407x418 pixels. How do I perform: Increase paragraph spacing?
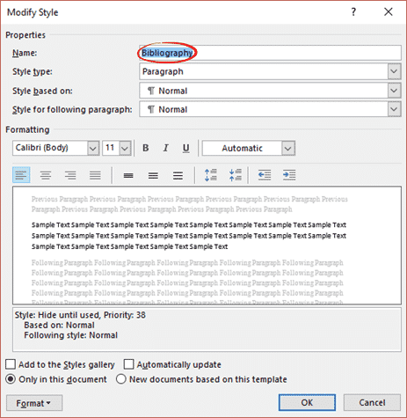[x=211, y=175]
